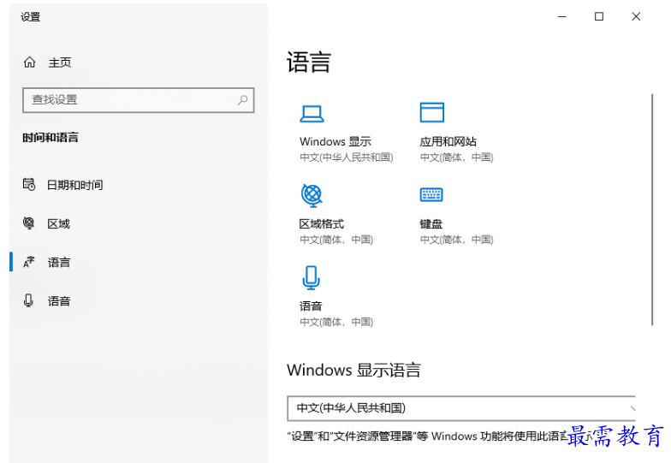
Task: Click 中文(简体，中国) under 键盘
Action: (x=457, y=240)
